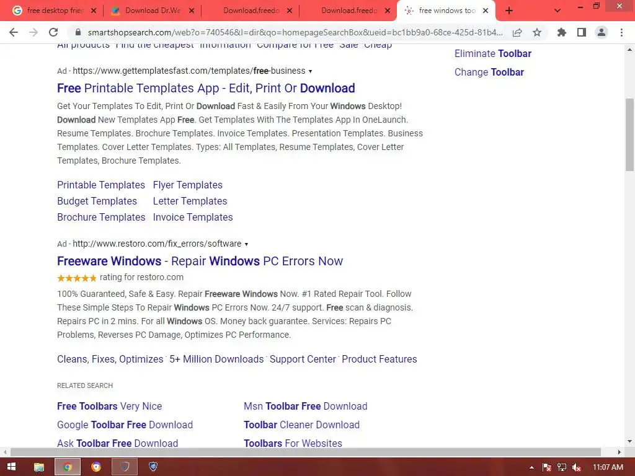Screen dimensions: 635x476
Task: Open the profile avatar menu
Action: (602, 32)
